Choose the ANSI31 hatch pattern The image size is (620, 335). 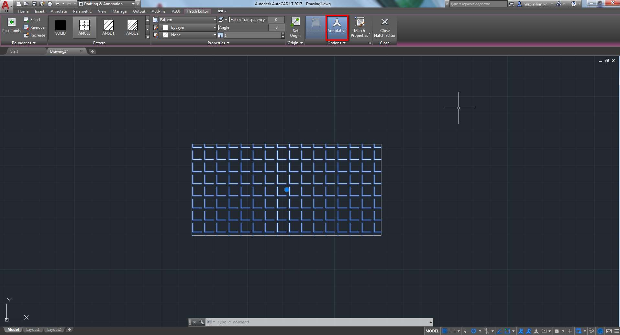pos(108,27)
